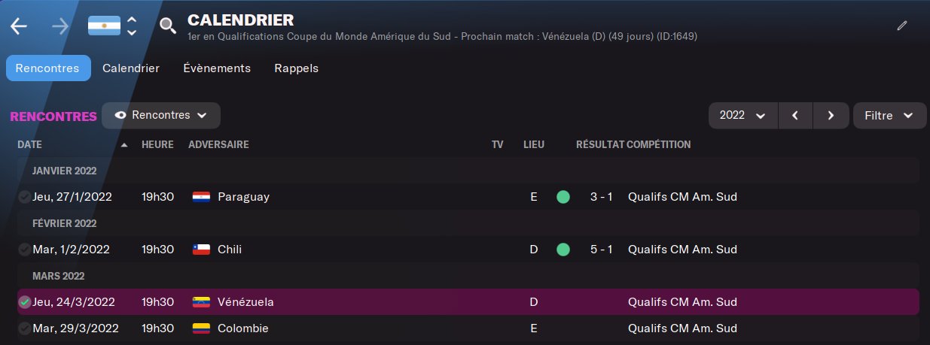Screen dimensions: 930x345
Task: Toggle the checkmark for 24/3/2022 Vénézuela match
Action: [25, 302]
